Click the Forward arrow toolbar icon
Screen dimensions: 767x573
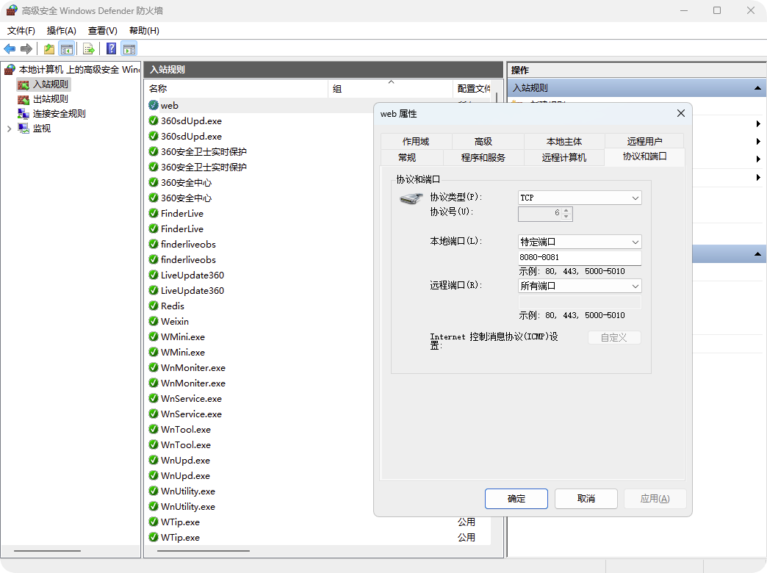tap(26, 48)
